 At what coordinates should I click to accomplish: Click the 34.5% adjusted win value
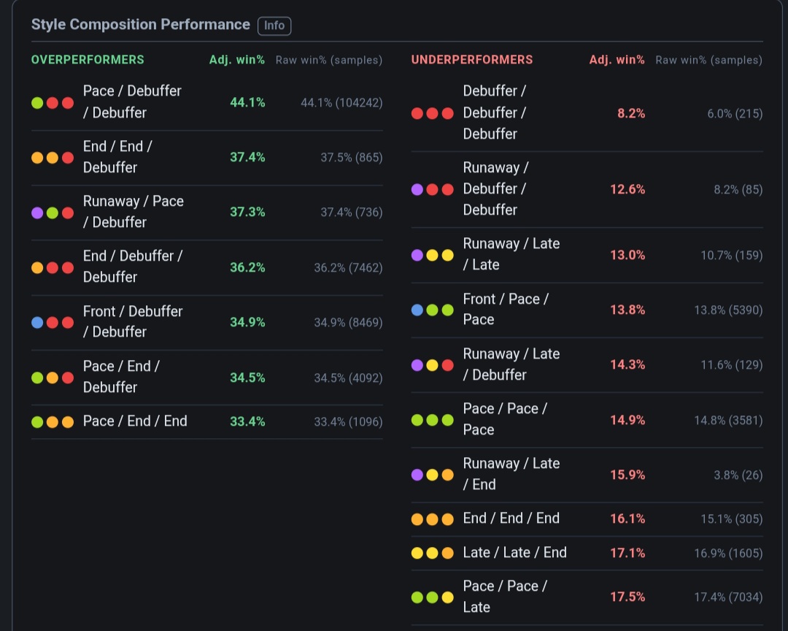click(247, 378)
